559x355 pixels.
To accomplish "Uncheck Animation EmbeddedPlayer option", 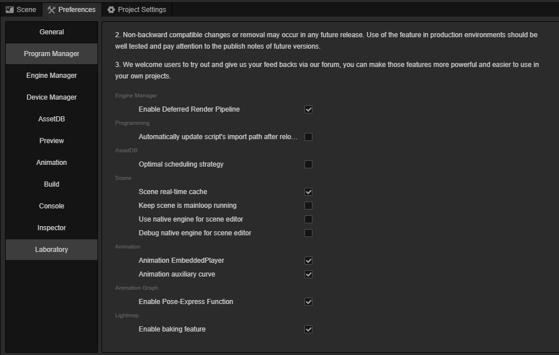I will point(308,261).
